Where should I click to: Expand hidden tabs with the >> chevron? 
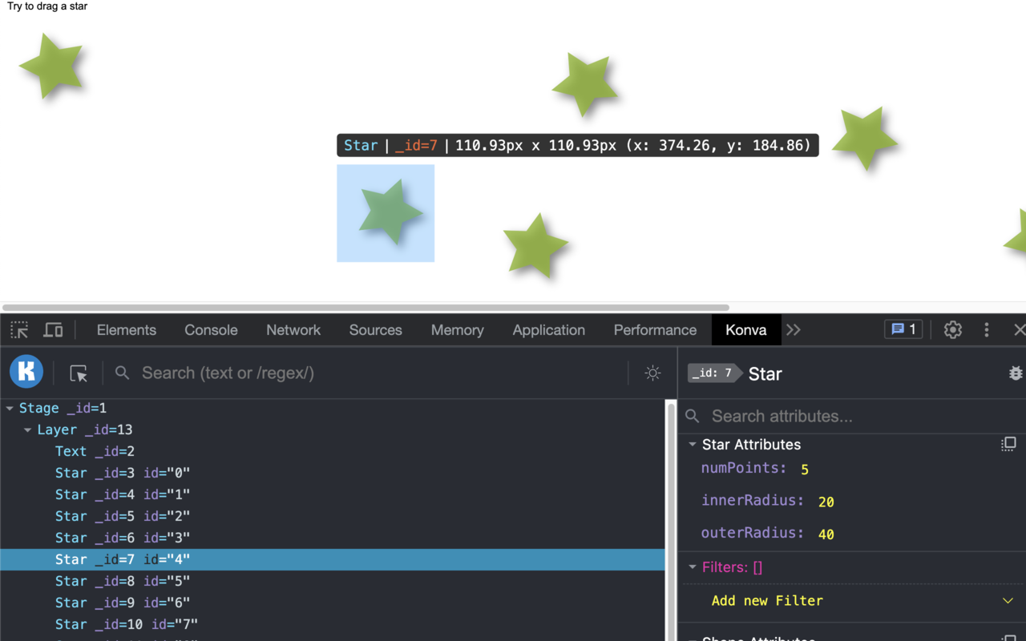click(x=793, y=329)
